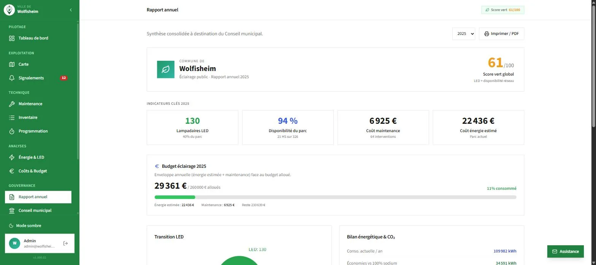Toggle Mode sombre
Image resolution: width=596 pixels, height=265 pixels.
25,226
